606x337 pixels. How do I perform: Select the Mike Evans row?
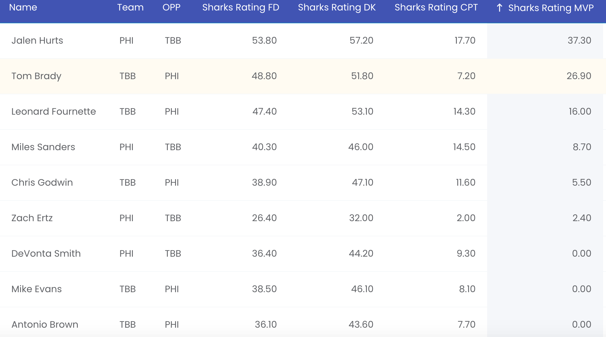(37, 289)
